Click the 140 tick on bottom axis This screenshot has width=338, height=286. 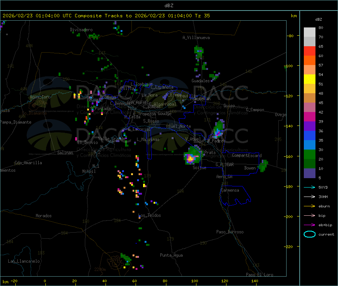pos(255,281)
